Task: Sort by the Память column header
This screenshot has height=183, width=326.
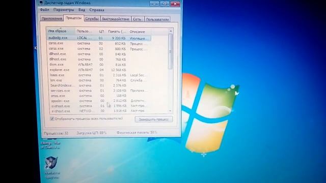Action: [x=117, y=32]
